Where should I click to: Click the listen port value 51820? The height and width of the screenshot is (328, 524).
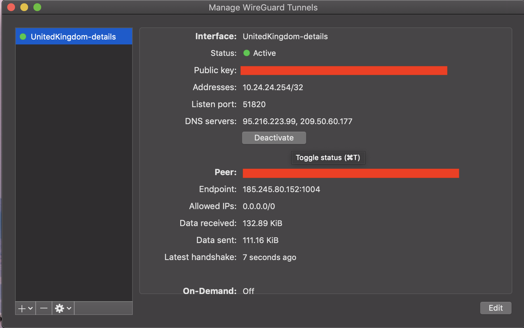[254, 105]
